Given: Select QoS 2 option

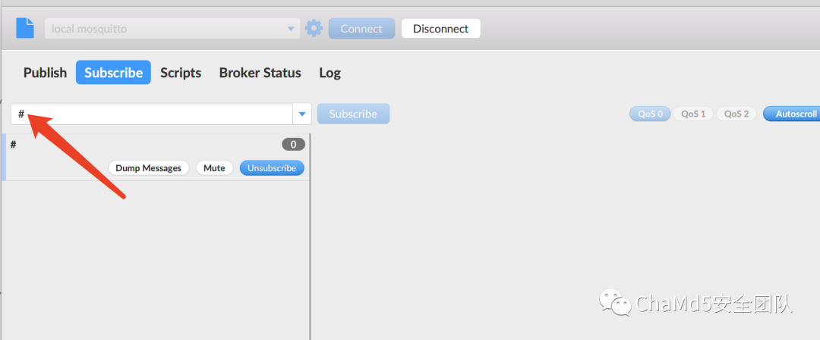Looking at the screenshot, I should click(736, 114).
